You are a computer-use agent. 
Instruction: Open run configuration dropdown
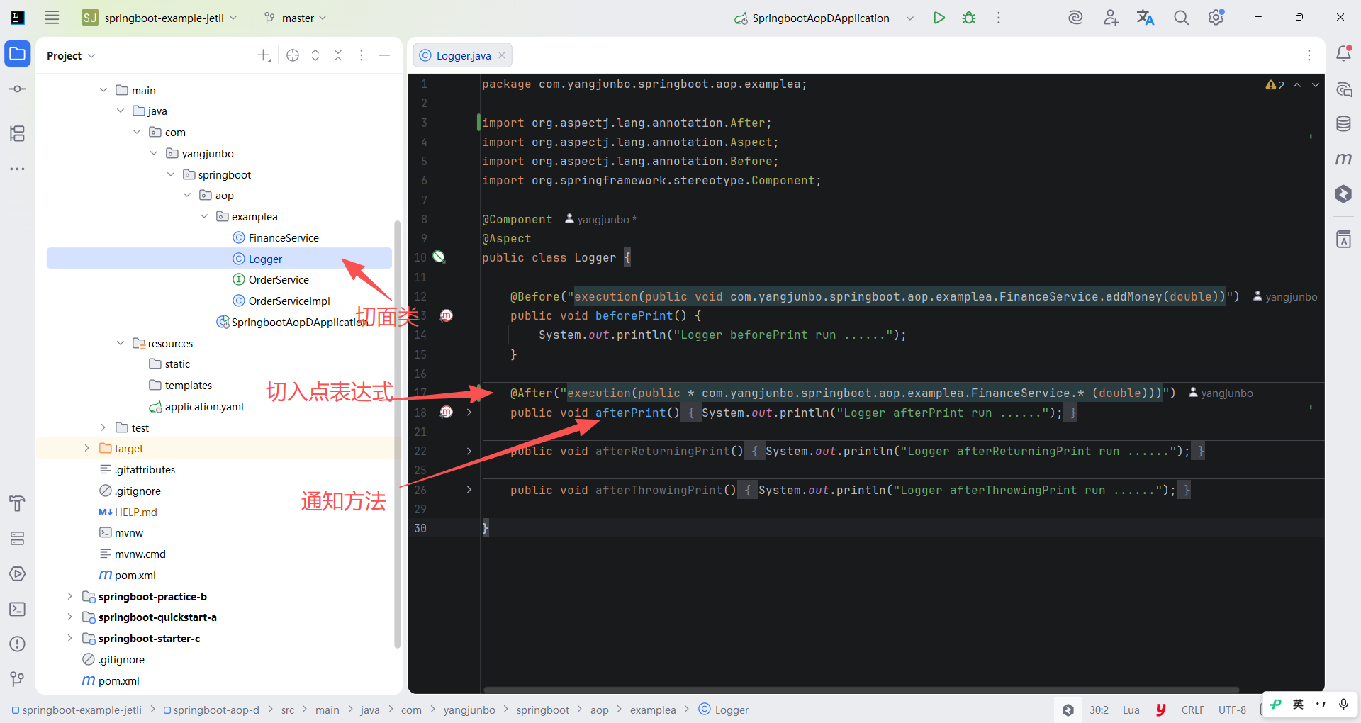(910, 18)
